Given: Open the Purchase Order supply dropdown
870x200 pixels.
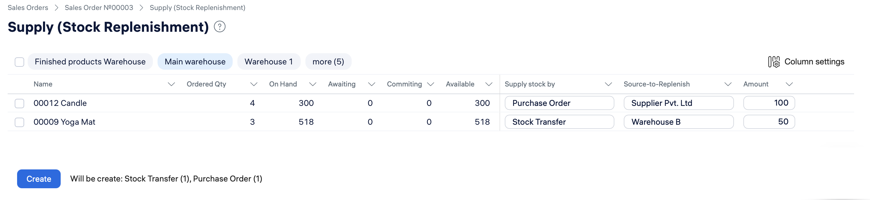Looking at the screenshot, I should [x=559, y=103].
